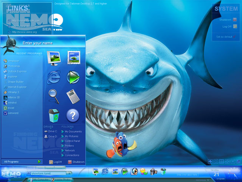Click the Internet Explorer icon in the bottom dock
This screenshot has width=242, height=182.
point(105,171)
